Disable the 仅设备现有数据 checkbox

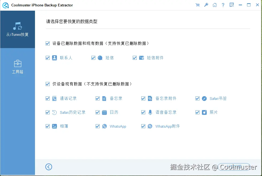tap(48, 84)
